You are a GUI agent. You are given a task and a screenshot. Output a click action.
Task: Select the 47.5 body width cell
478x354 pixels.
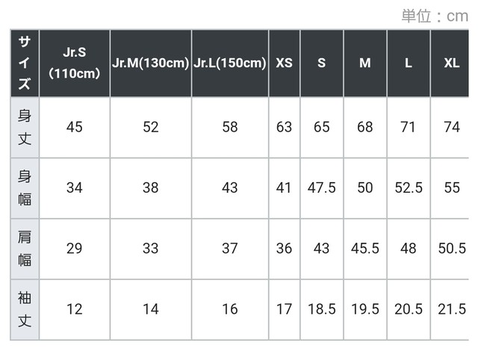(x=322, y=187)
